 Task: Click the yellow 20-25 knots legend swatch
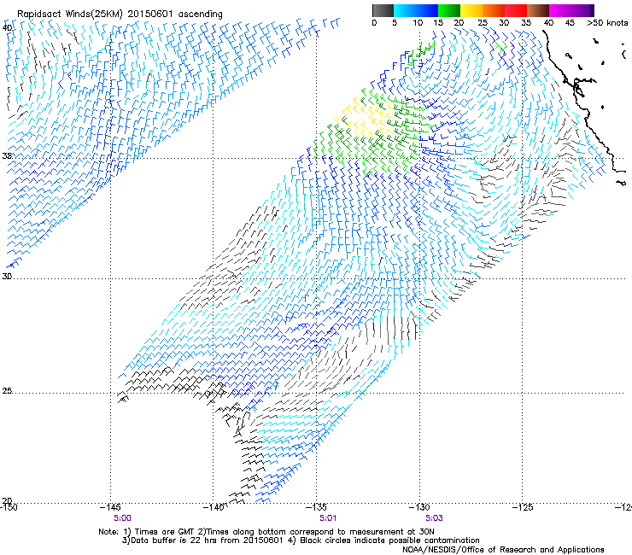(471, 10)
